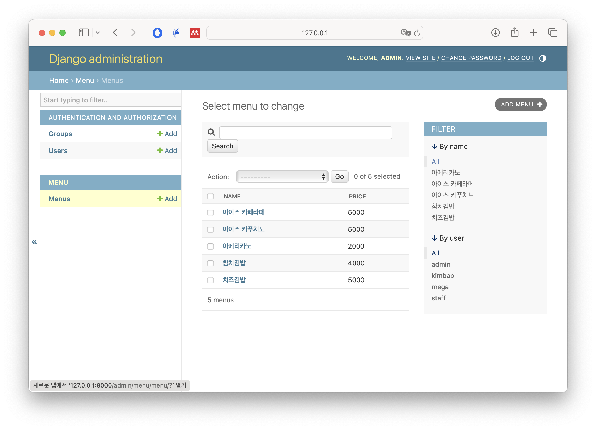This screenshot has width=596, height=430.
Task: Click the translate page icon
Action: [405, 33]
